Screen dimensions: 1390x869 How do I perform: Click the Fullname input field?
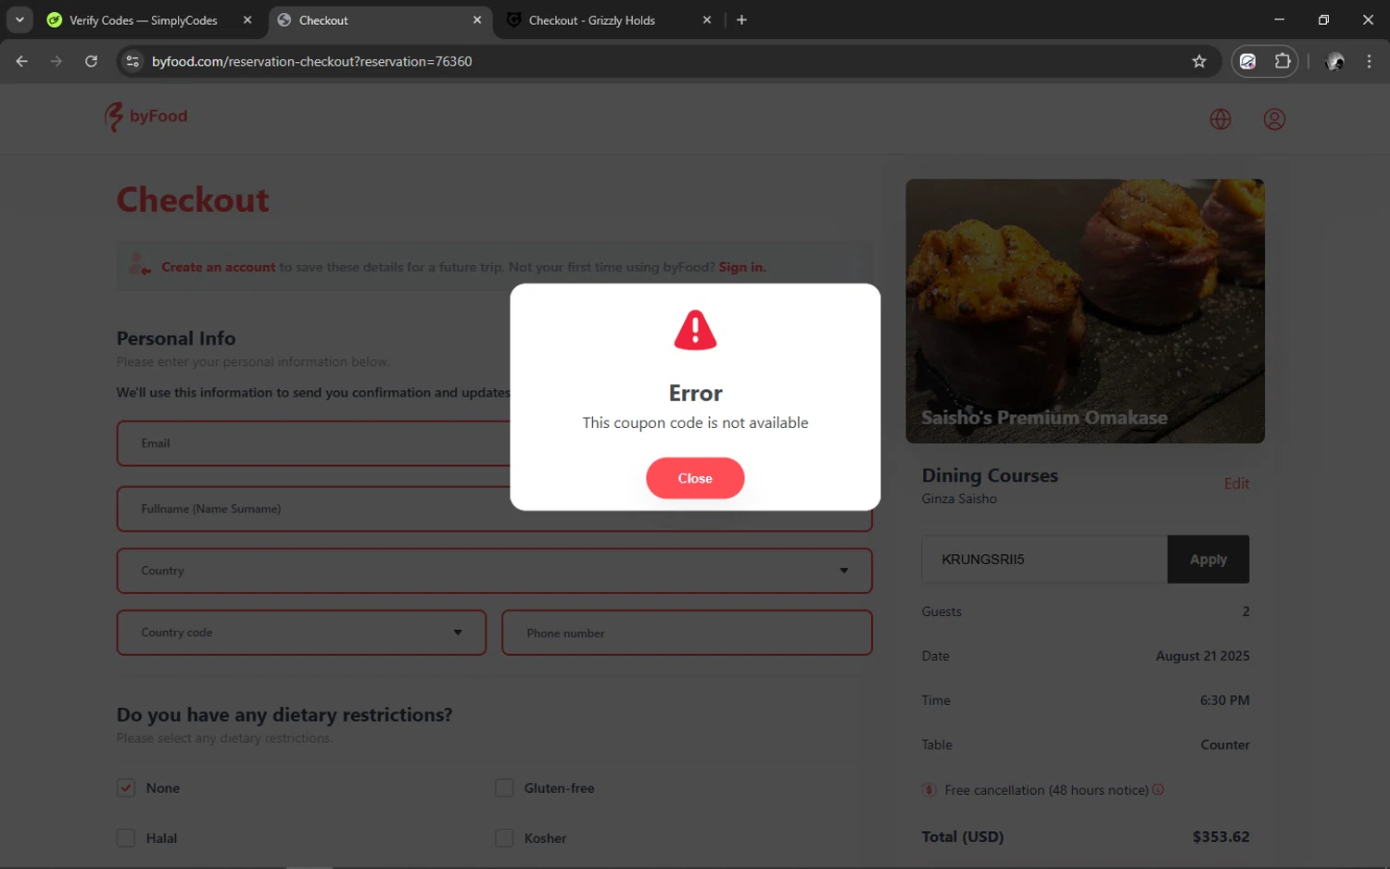(494, 509)
